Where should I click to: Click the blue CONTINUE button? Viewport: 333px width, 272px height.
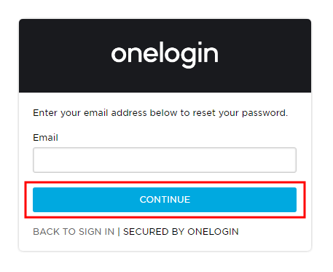pyautogui.click(x=165, y=200)
